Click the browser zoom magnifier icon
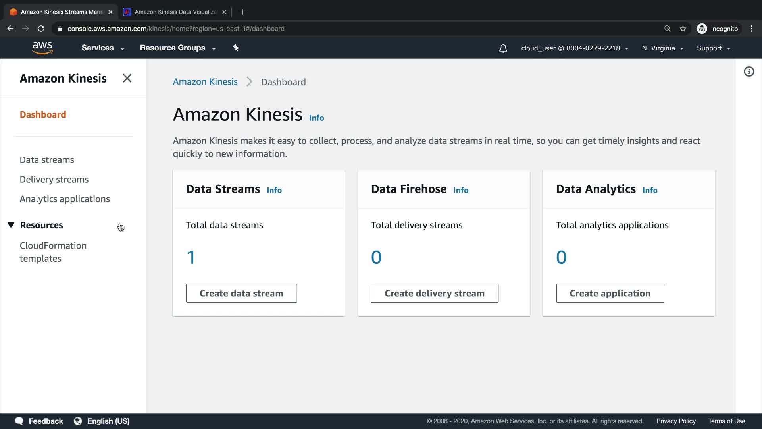Image resolution: width=762 pixels, height=429 pixels. [668, 29]
